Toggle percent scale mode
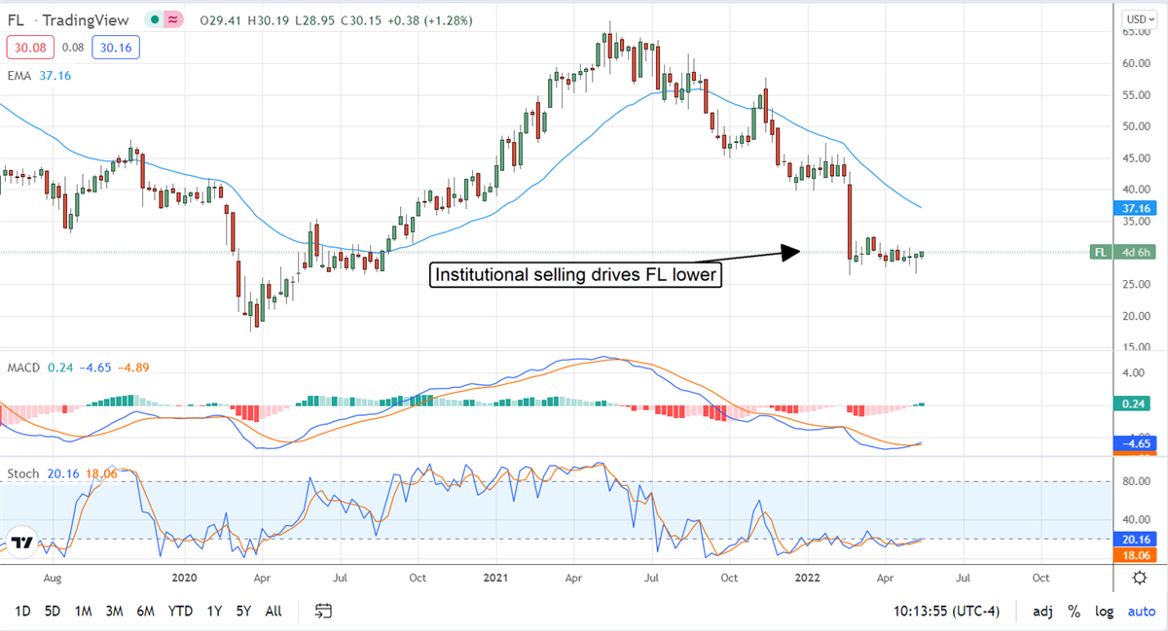This screenshot has height=631, width=1168. 1074,612
